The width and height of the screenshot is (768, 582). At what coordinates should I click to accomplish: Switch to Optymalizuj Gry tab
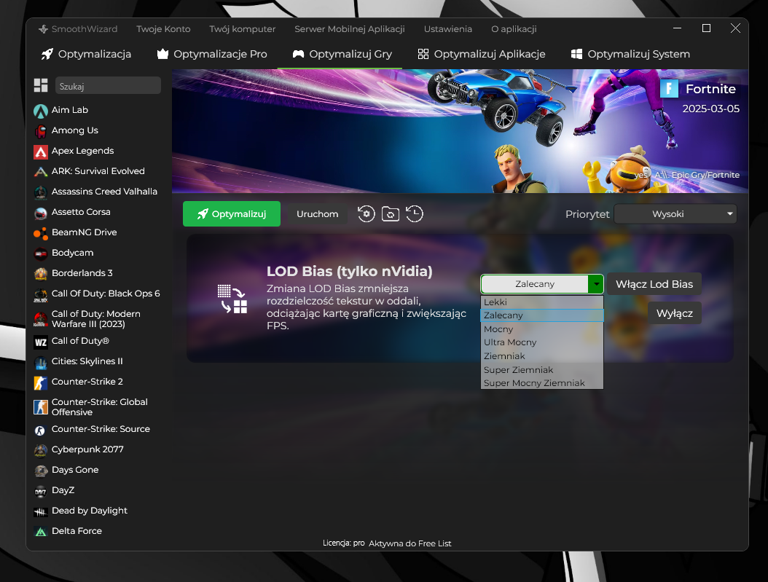click(342, 54)
